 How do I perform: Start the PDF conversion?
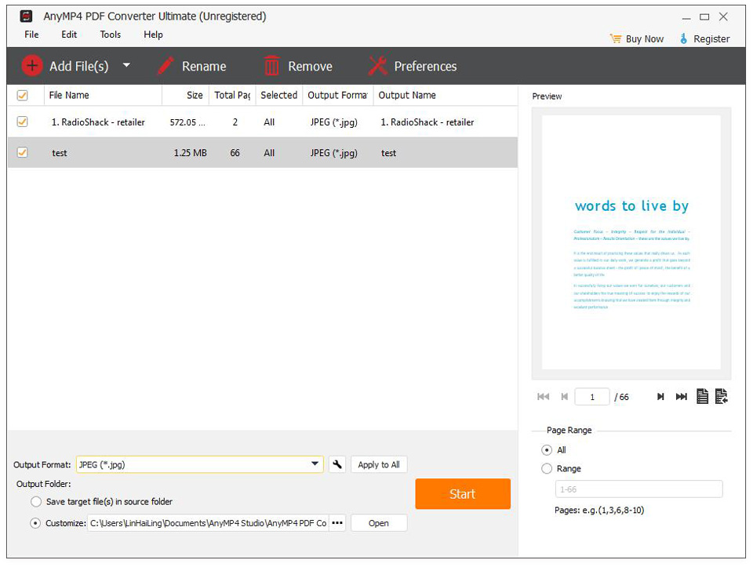click(462, 494)
